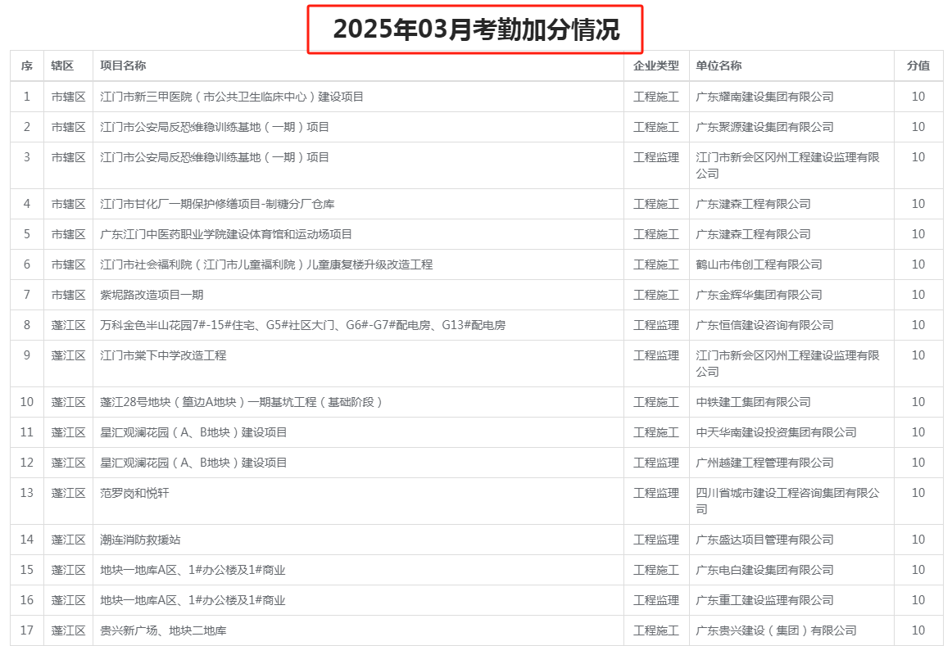The width and height of the screenshot is (952, 646).
Task: Select row 9 unit "江门市新会区冈州工程建设监理有限公司"
Action: (787, 364)
